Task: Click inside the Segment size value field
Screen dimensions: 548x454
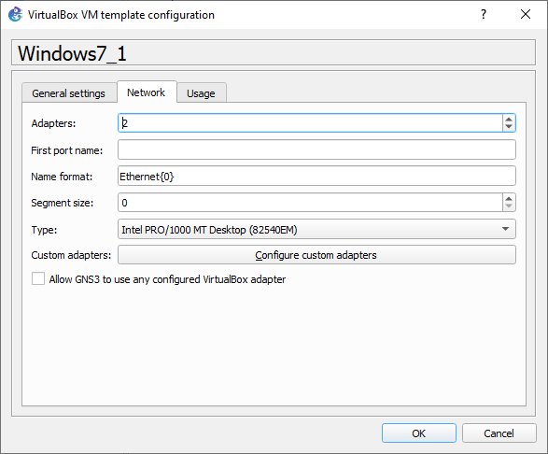Action: [310, 203]
